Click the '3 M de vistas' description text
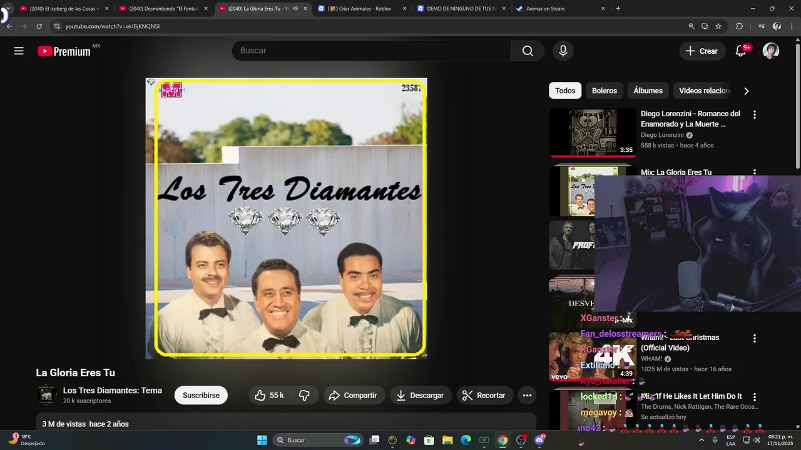This screenshot has width=801, height=450. (64, 424)
